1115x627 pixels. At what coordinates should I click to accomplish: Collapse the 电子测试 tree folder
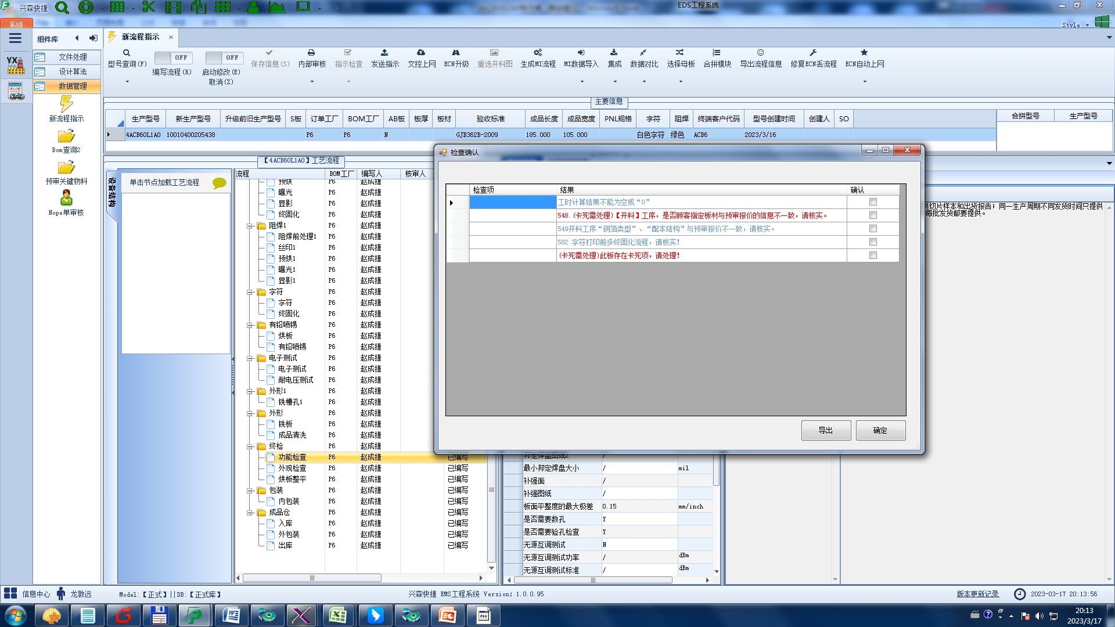tap(250, 358)
